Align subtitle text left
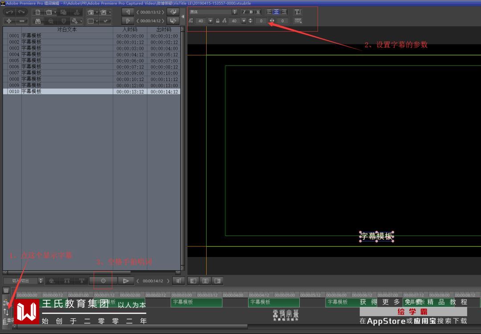 tap(269, 12)
